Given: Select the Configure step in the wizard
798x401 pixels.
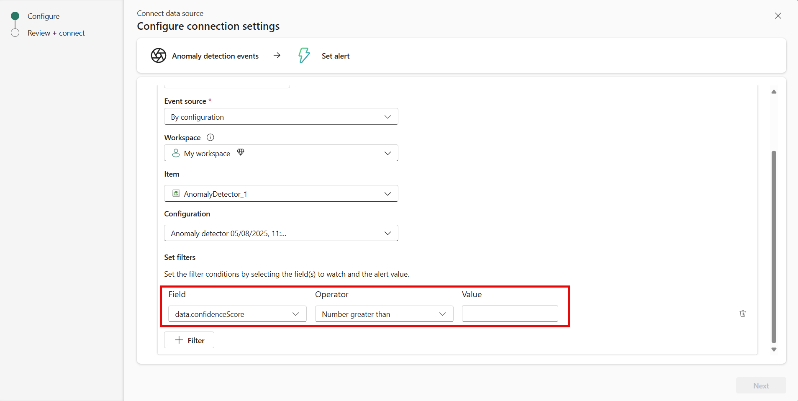Looking at the screenshot, I should 43,16.
